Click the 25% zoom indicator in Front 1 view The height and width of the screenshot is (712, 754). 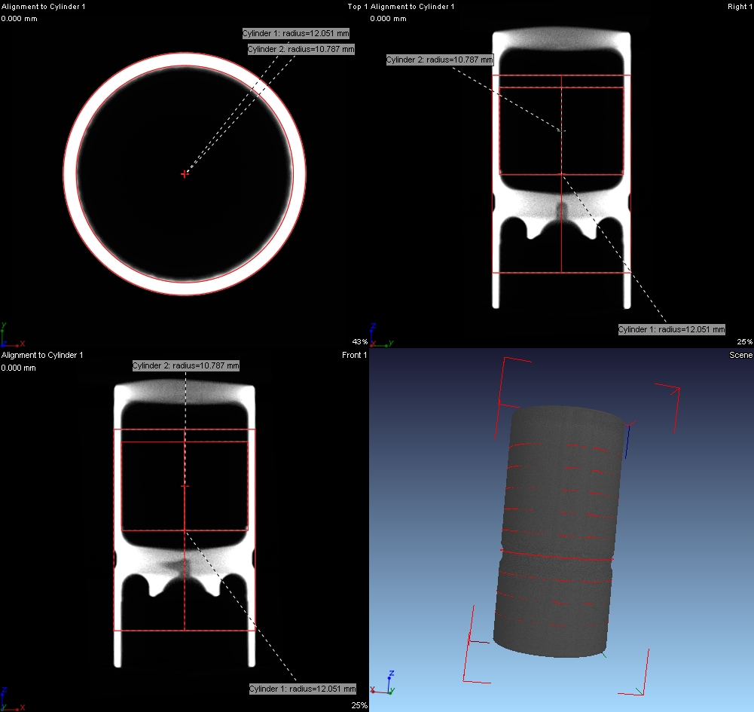(360, 705)
